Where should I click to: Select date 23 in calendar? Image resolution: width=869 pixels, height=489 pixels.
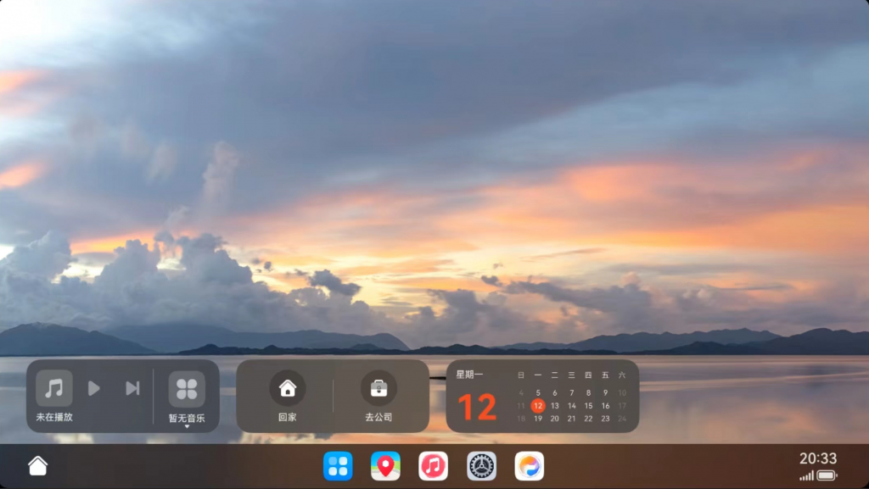605,419
